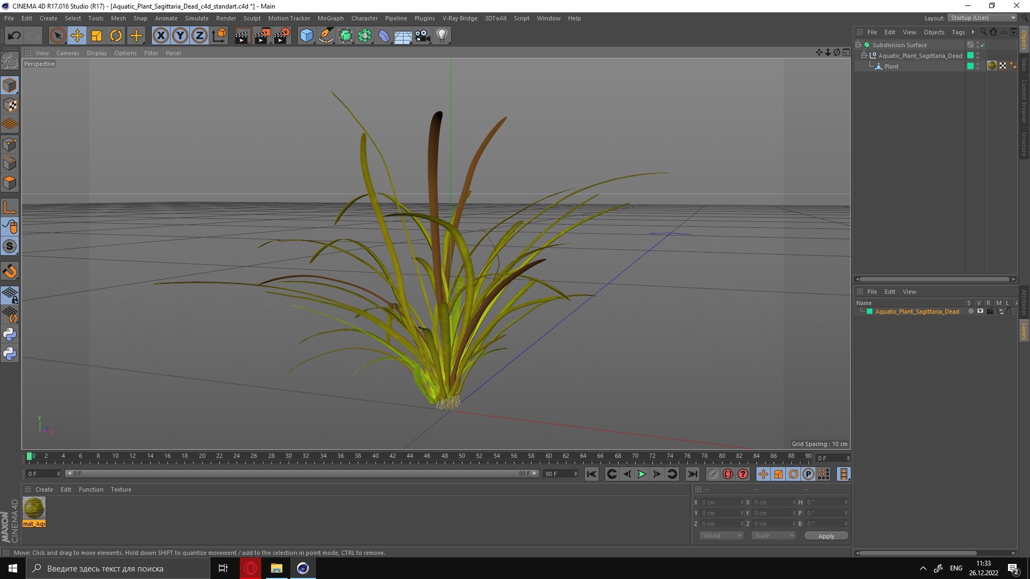Activate the Rotate tool in top toolbar
This screenshot has height=579, width=1030.
pos(116,36)
